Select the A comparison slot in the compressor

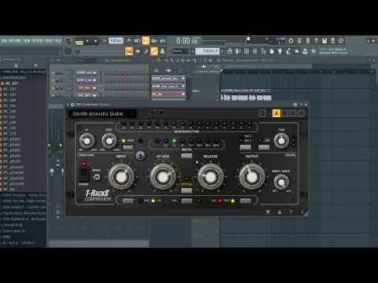(276, 113)
